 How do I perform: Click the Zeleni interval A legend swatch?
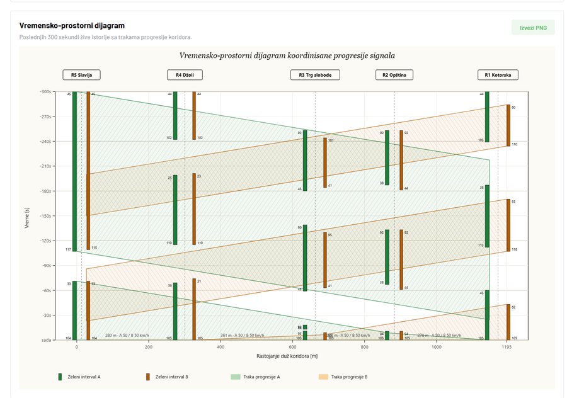click(60, 377)
